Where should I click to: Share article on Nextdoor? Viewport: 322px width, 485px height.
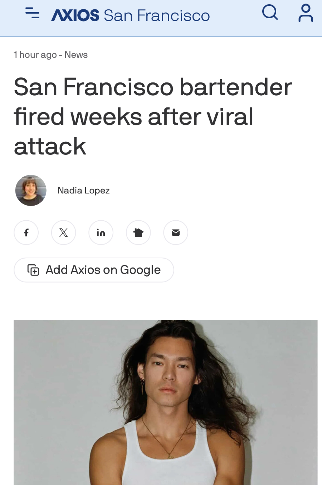coord(138,232)
